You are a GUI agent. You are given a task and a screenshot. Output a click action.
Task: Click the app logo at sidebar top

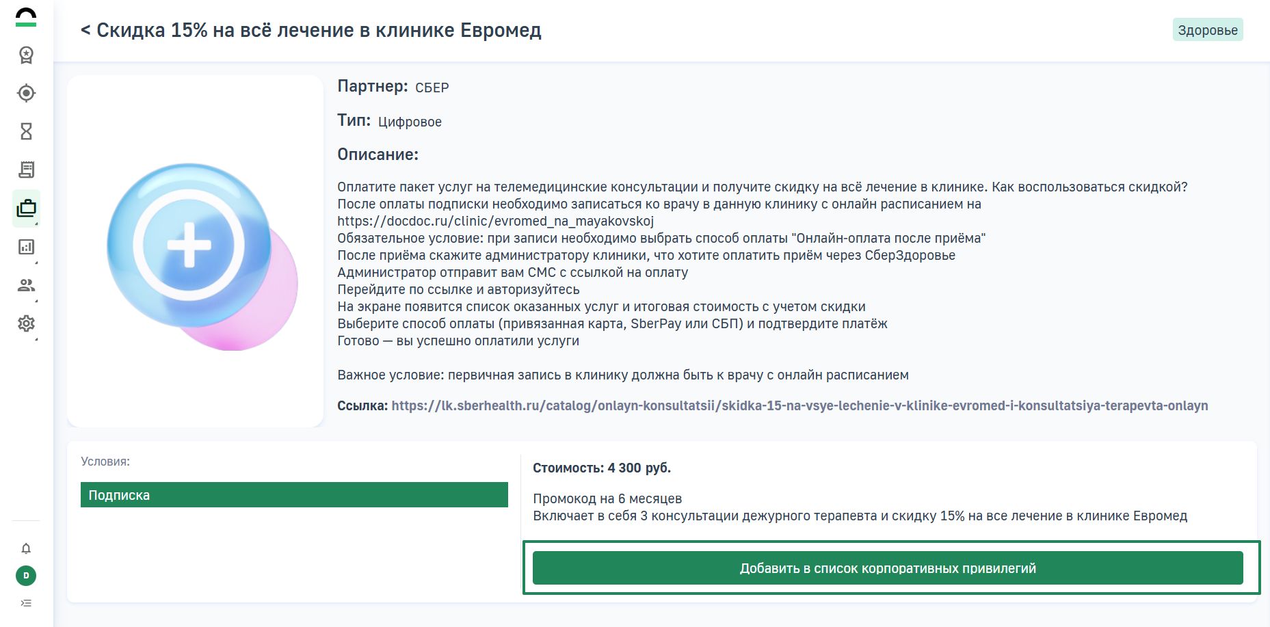point(26,18)
